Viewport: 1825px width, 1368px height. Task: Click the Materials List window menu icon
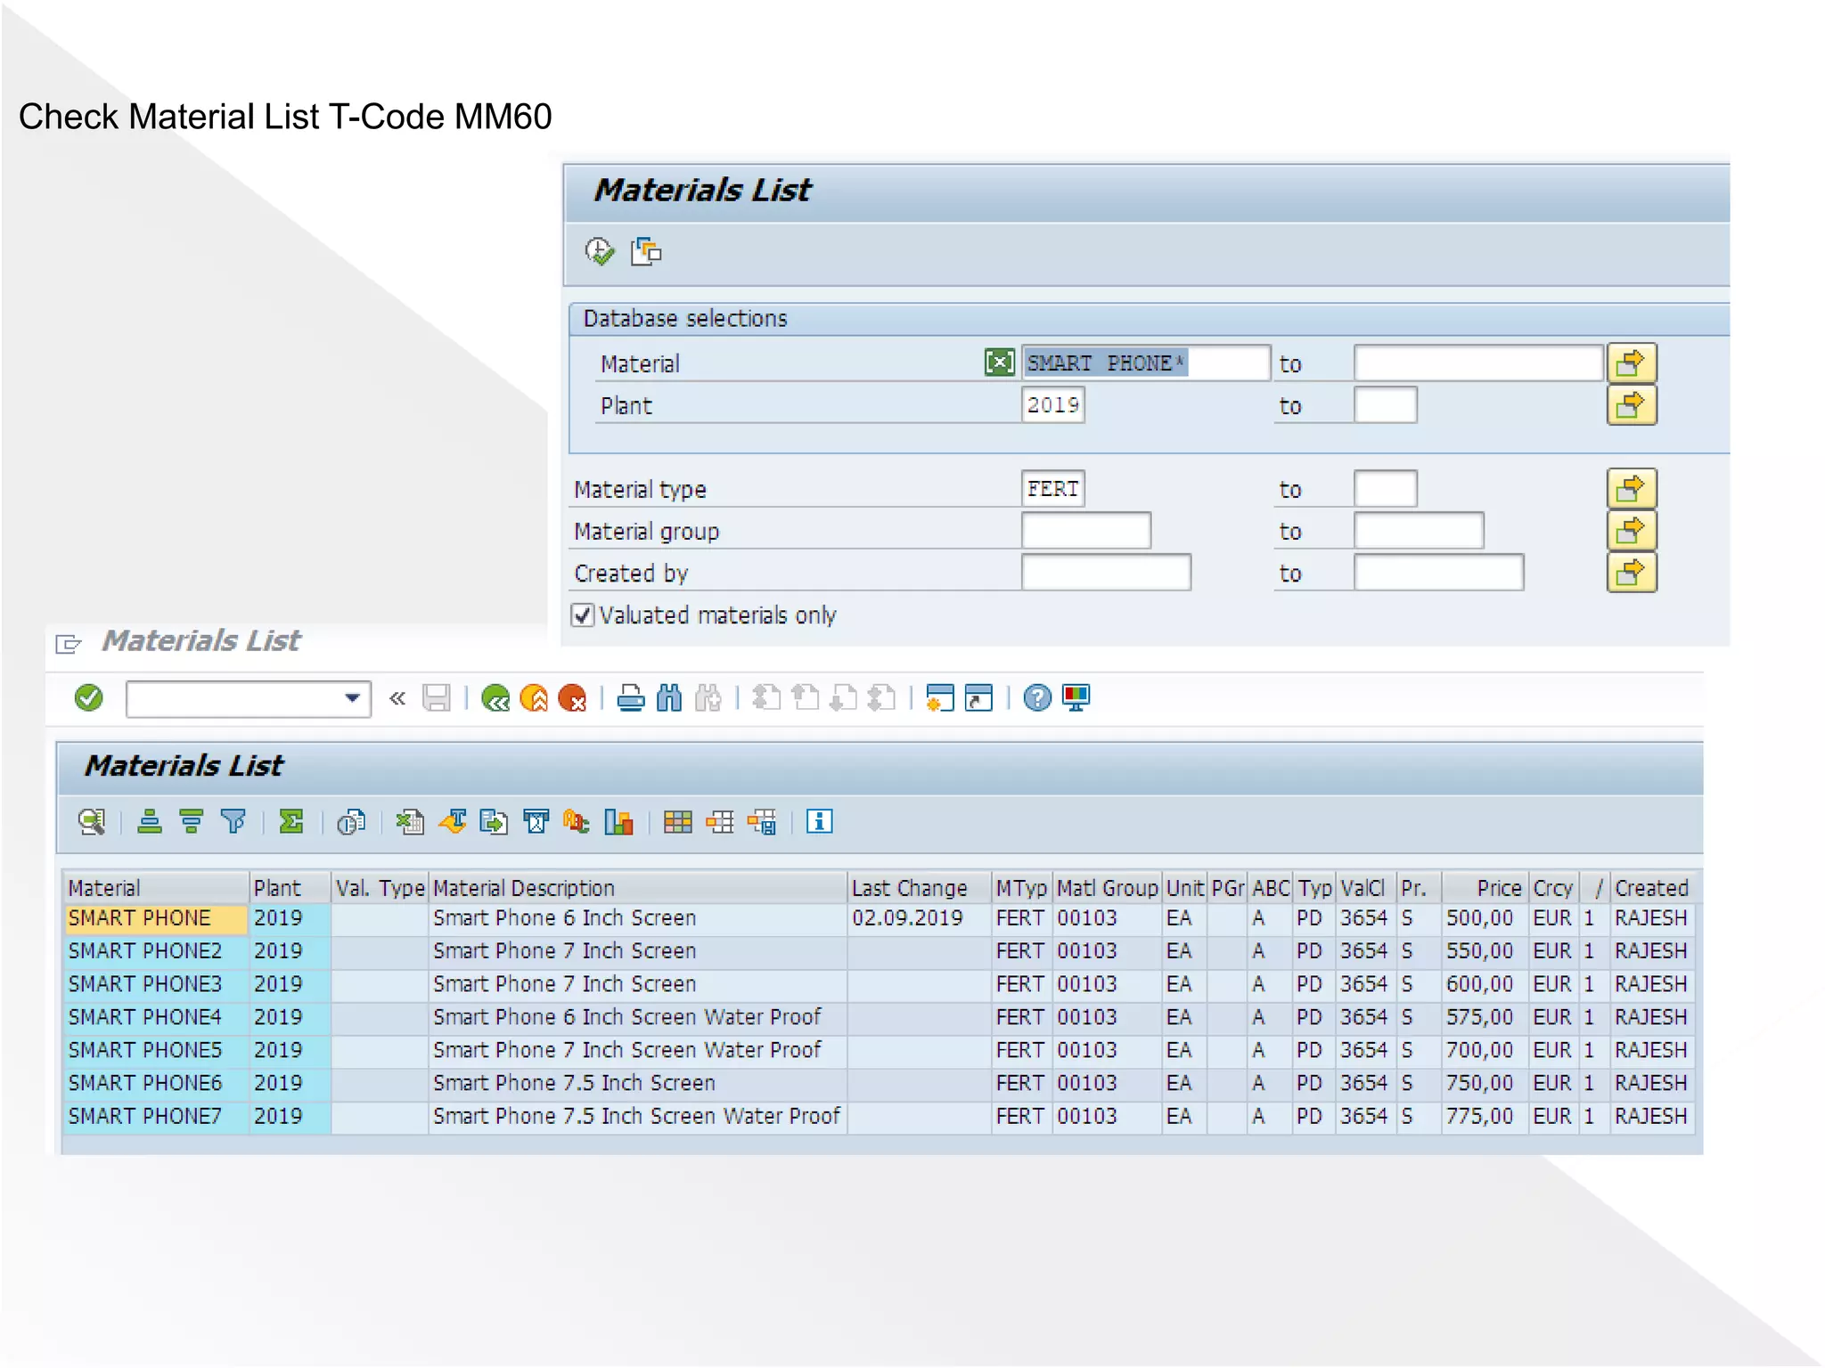tap(69, 644)
